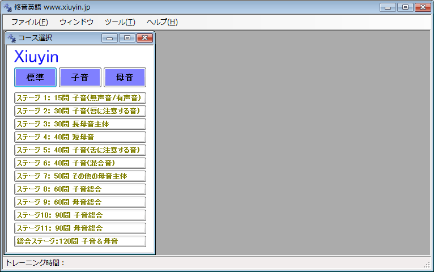Click the 修音英語 main window title icon

click(8, 7)
